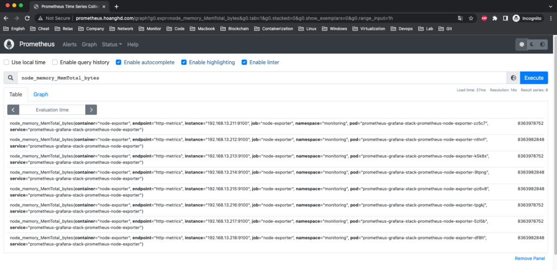Screen dimensions: 557x270
Task: Disable the Enable highlighting checkbox
Action: [184, 62]
